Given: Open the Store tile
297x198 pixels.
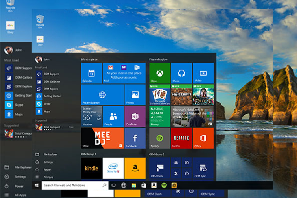Looking at the screenshot, I should point(102,138).
